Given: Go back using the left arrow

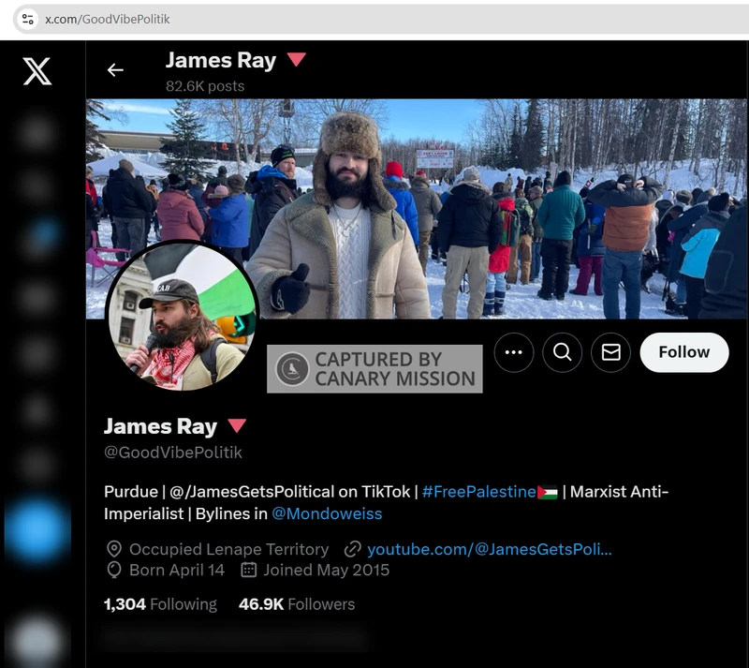Looking at the screenshot, I should click(115, 70).
